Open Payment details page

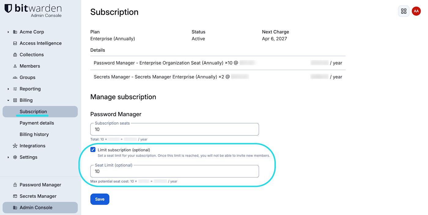pos(37,123)
